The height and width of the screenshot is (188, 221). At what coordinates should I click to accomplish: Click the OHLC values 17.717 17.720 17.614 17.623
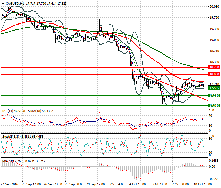(46, 4)
